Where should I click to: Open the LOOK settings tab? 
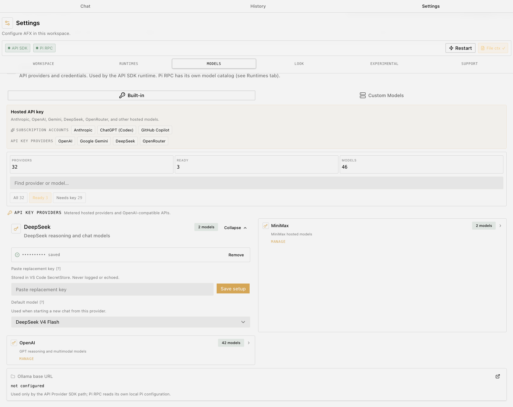[x=299, y=64]
